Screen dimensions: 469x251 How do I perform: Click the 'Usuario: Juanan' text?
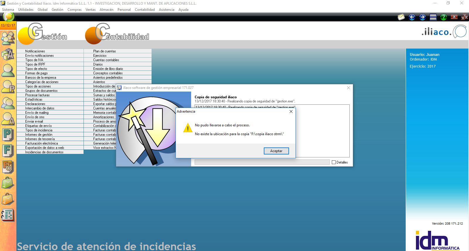tap(424, 54)
